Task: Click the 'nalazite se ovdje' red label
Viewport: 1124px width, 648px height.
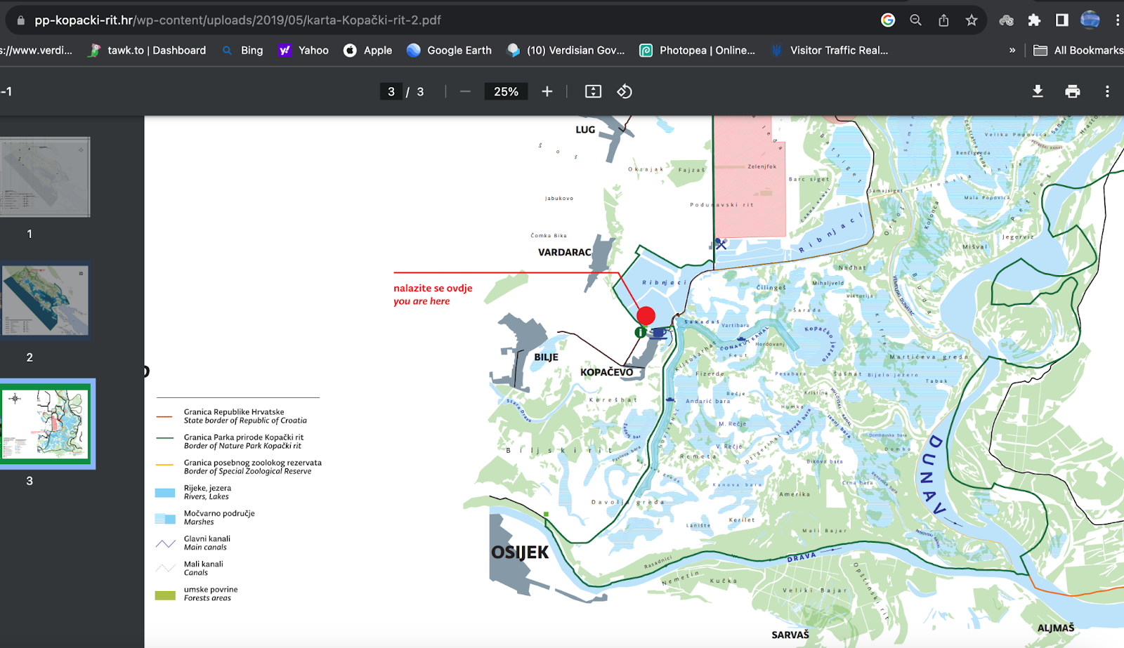Action: [433, 288]
